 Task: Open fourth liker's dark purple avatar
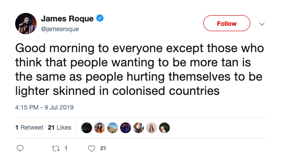pos(126,128)
